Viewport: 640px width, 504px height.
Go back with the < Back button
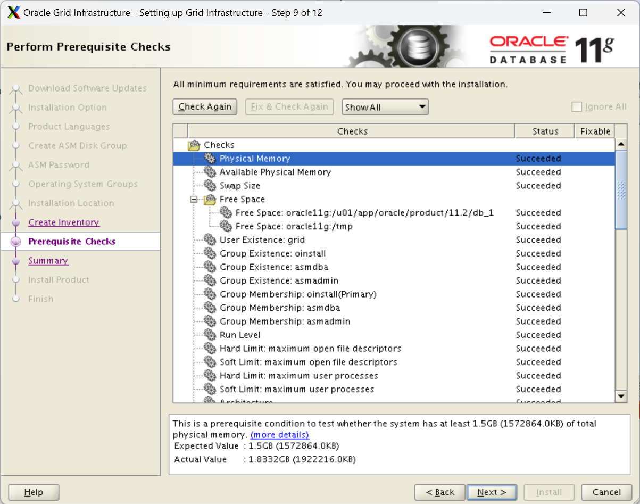[440, 492]
